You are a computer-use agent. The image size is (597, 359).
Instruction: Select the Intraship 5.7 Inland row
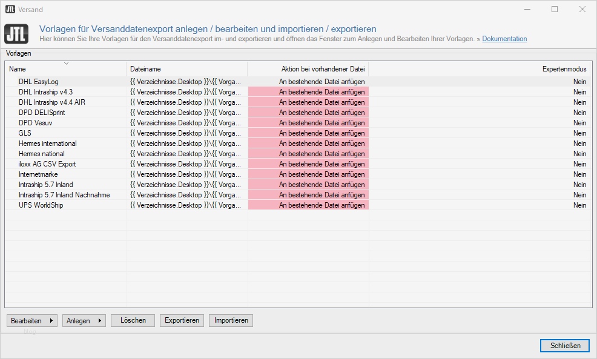pyautogui.click(x=298, y=184)
